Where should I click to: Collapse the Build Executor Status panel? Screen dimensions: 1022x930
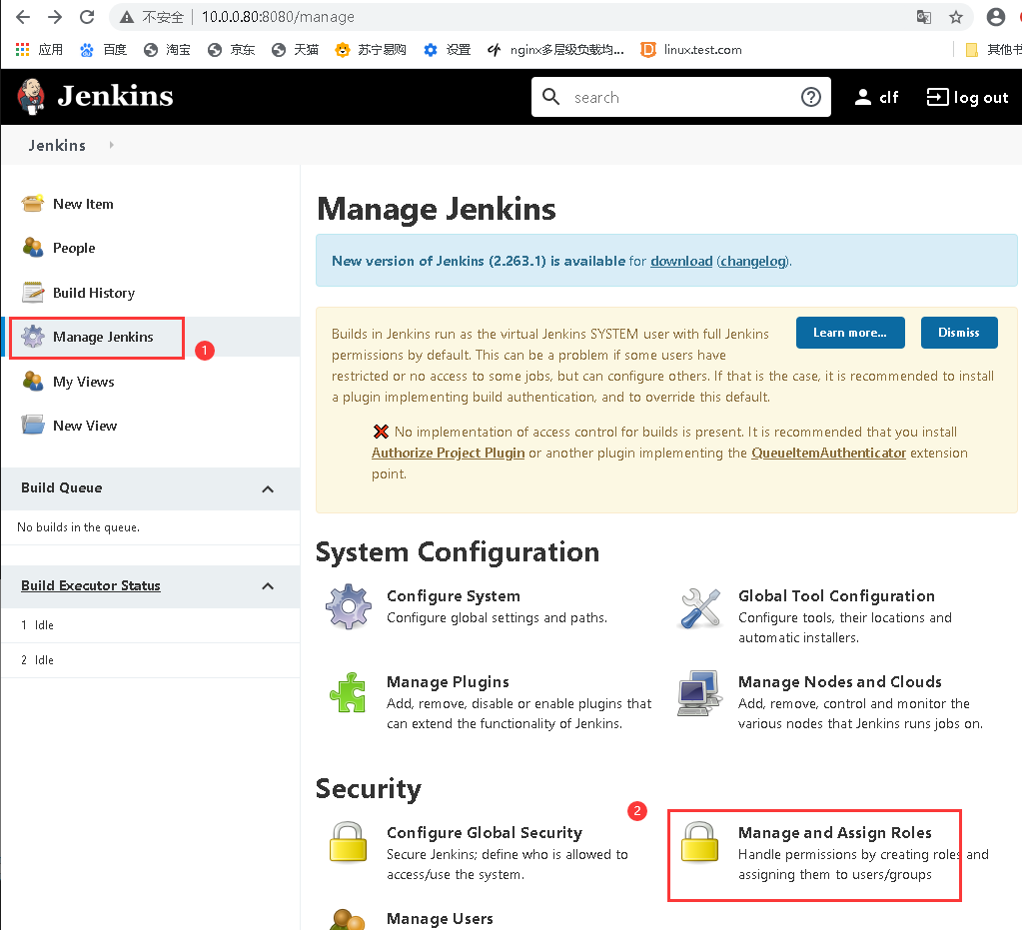click(268, 586)
